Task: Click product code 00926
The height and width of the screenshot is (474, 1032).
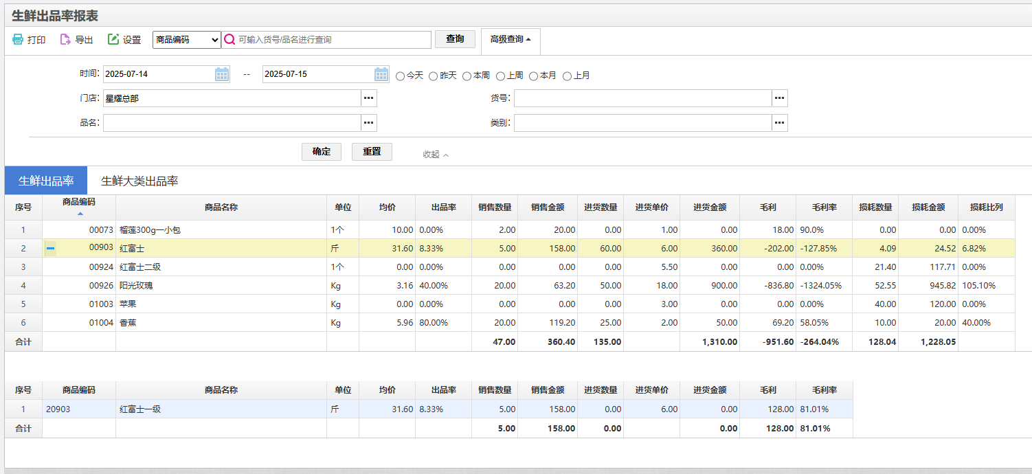Action: pyautogui.click(x=100, y=286)
